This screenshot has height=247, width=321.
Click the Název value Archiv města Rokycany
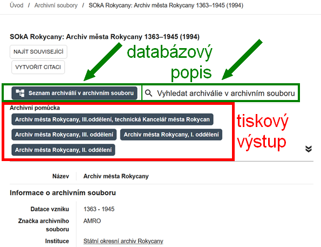116,176
